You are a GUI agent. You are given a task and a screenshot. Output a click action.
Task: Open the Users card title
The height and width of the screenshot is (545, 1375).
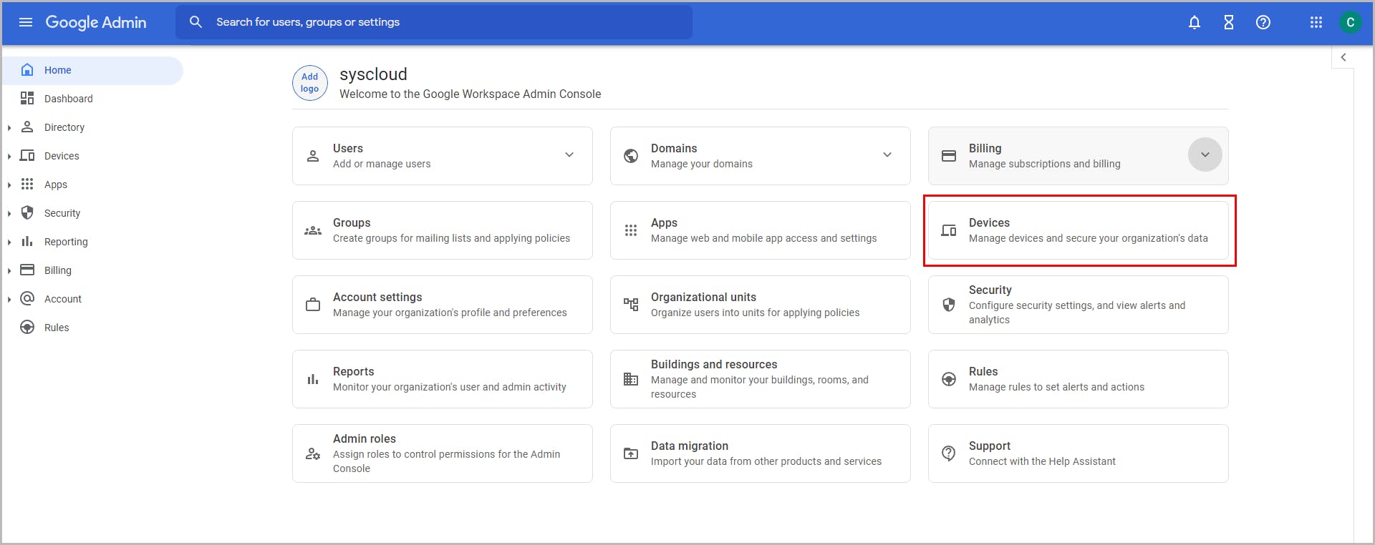(x=348, y=148)
